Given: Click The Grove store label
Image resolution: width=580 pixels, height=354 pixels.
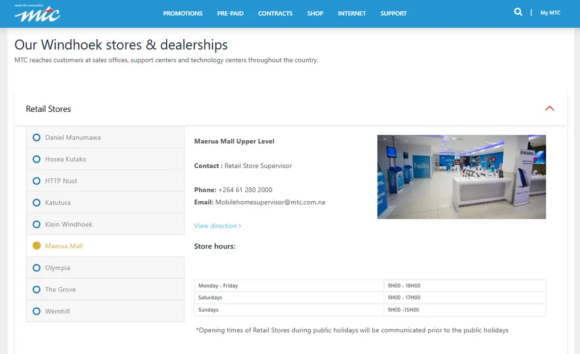Looking at the screenshot, I should [60, 289].
